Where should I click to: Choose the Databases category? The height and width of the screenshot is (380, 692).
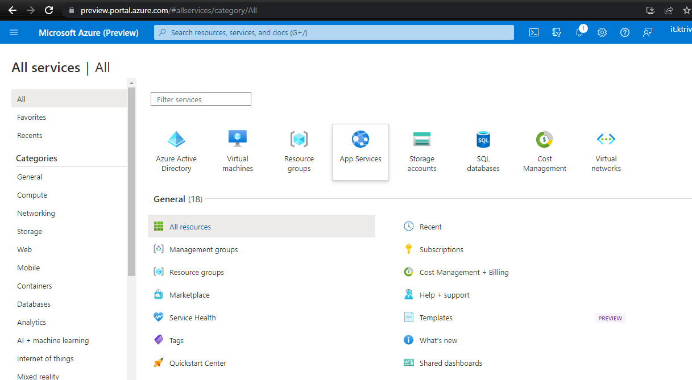pos(34,304)
